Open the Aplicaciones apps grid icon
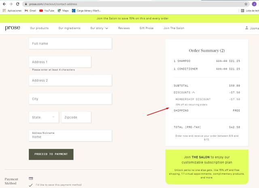The image size is (259, 188). point(4,11)
